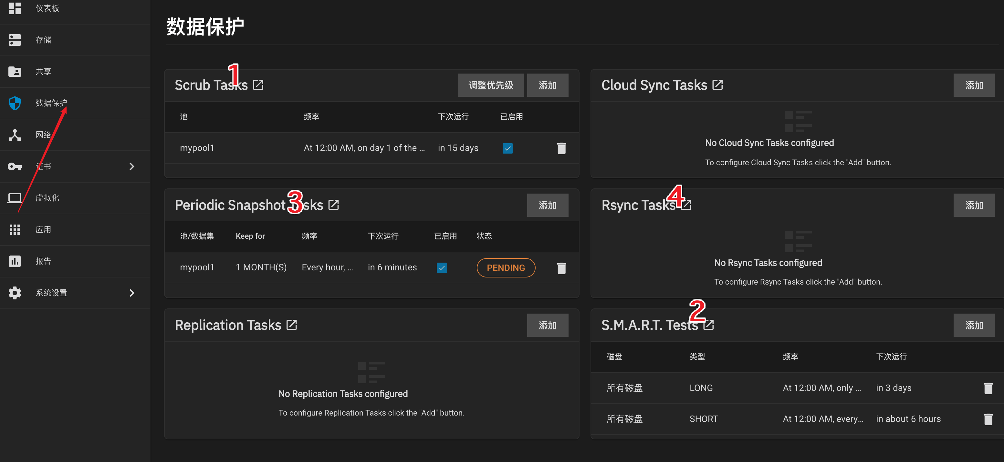Open the 报告 chart icon
1004x462 pixels.
click(15, 261)
